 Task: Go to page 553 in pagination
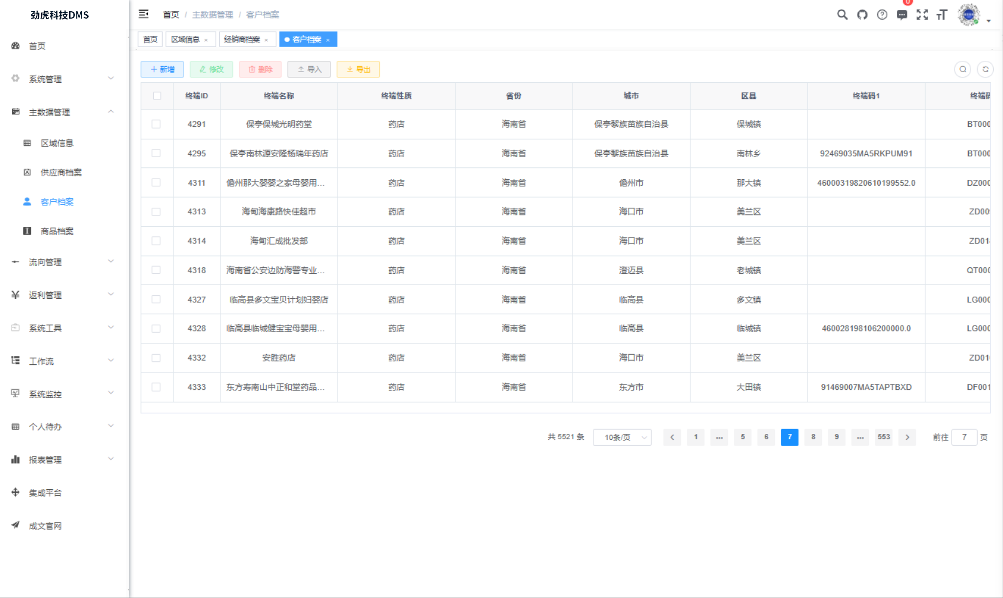(x=884, y=437)
